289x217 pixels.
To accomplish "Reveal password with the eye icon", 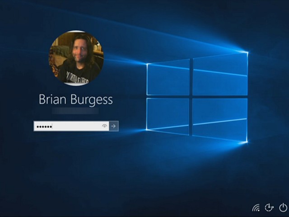I will [x=104, y=126].
